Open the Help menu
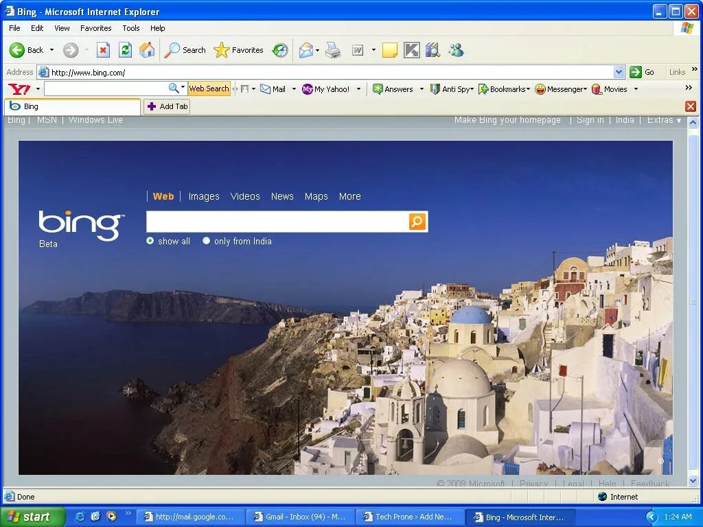Screen dimensions: 703x527 157,28
